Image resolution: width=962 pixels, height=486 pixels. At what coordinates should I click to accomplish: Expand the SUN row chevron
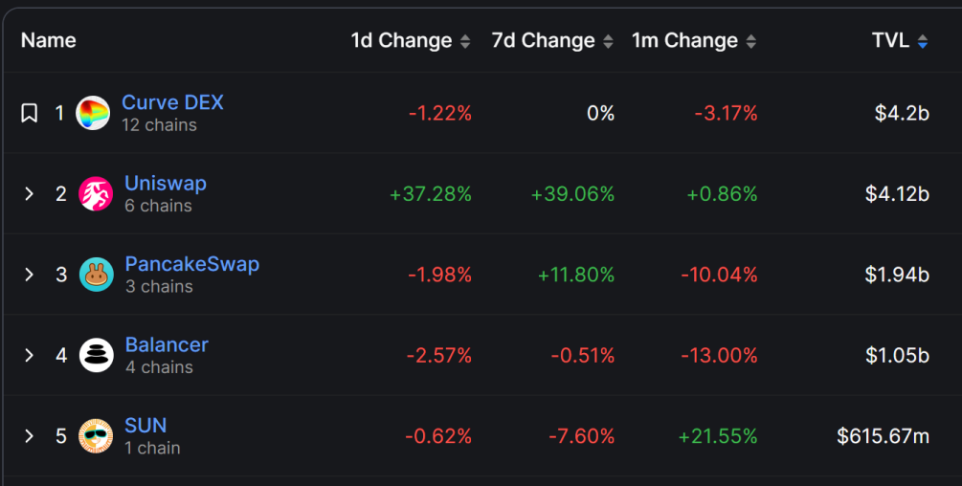pos(30,436)
